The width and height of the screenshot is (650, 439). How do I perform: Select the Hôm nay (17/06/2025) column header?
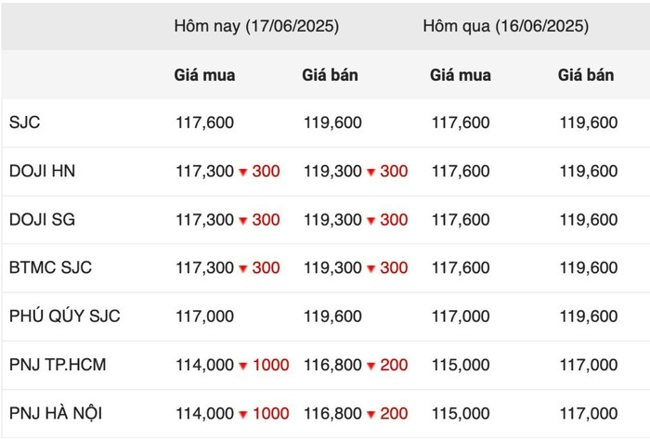point(256,26)
